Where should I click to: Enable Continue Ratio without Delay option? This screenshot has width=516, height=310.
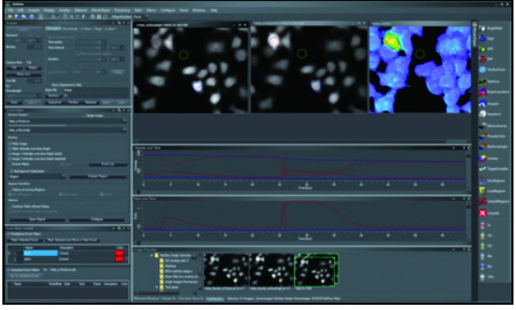tap(9, 207)
